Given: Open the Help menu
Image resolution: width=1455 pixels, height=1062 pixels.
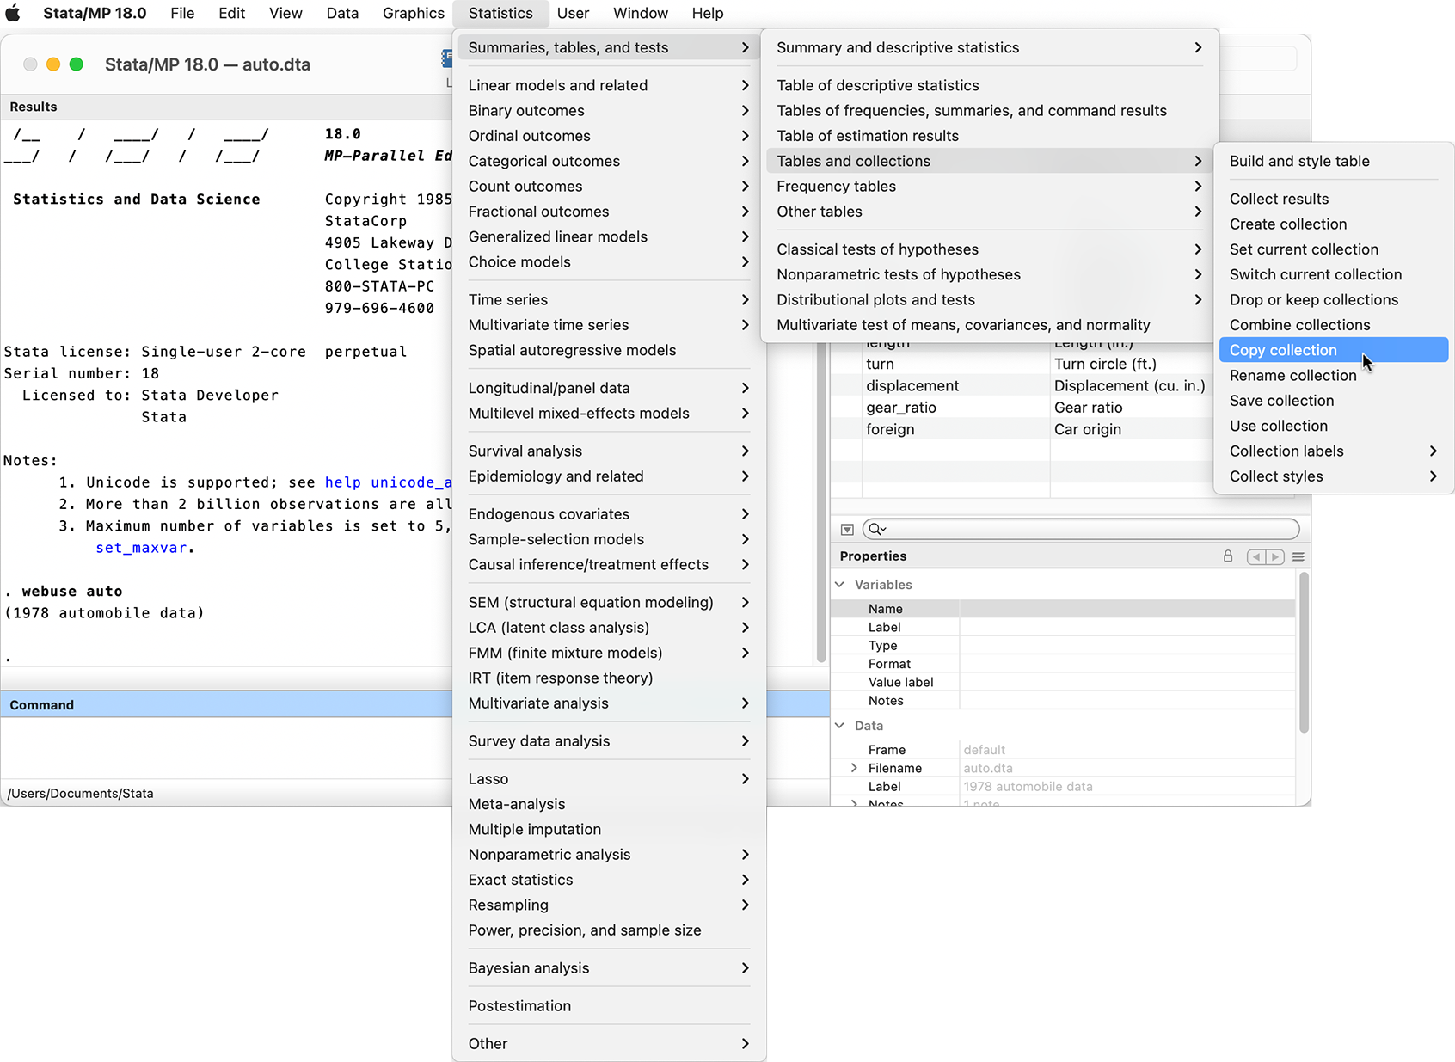Looking at the screenshot, I should tap(708, 13).
